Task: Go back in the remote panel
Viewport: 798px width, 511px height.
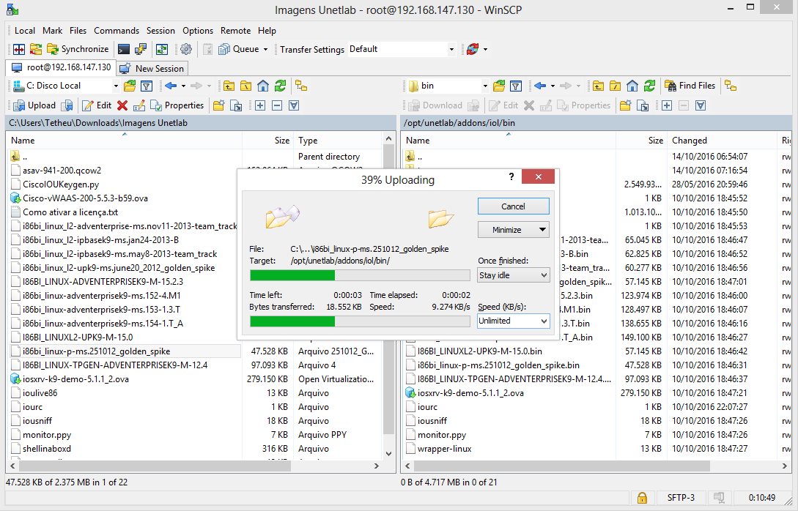Action: (x=541, y=86)
